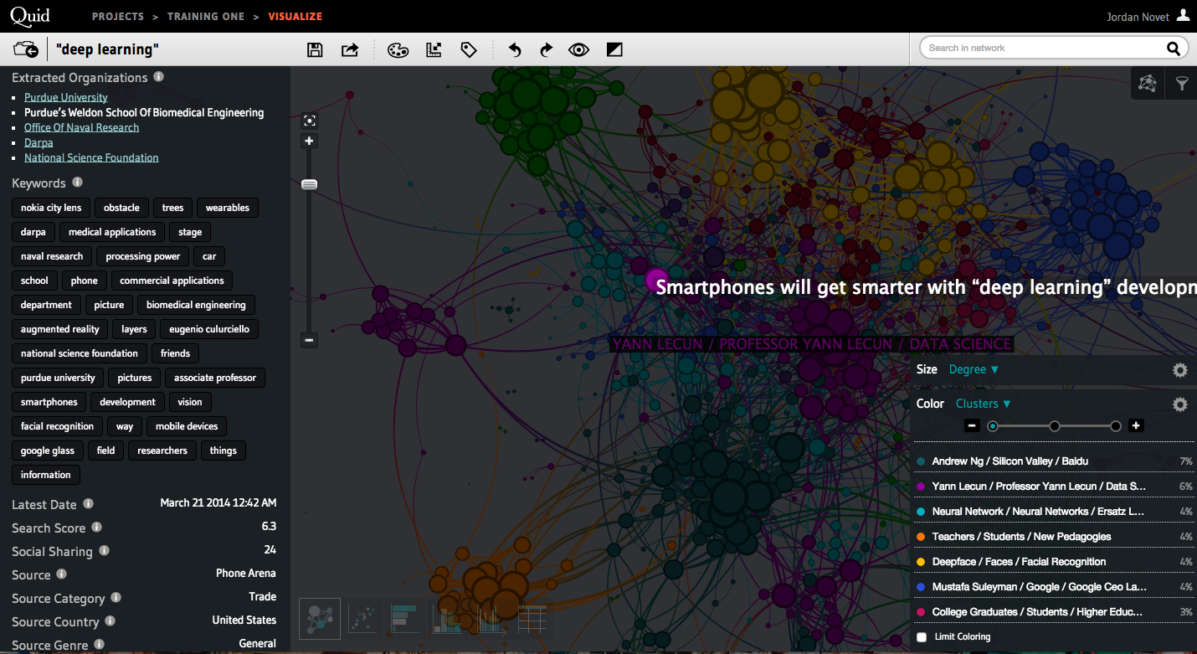This screenshot has height=654, width=1197.
Task: Toggle the black-white contrast theme icon
Action: (614, 50)
